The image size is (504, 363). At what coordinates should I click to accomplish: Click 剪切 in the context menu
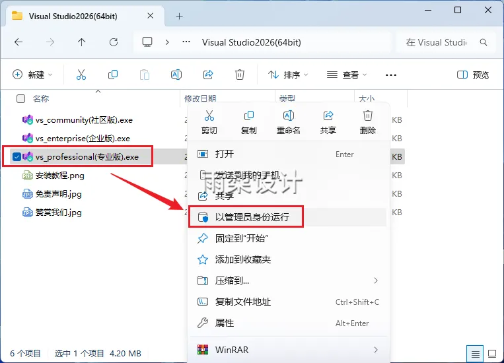(x=209, y=122)
